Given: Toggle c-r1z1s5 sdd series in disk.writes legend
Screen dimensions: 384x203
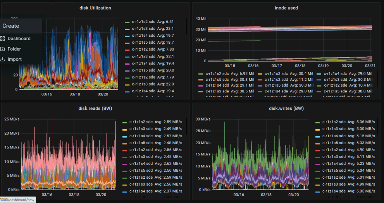Looking at the screenshot, I should coord(334,171).
